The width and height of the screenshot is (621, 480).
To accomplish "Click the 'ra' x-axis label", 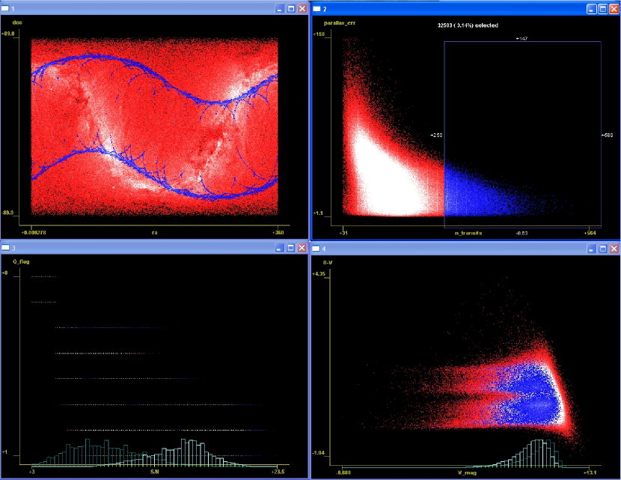I will 155,232.
